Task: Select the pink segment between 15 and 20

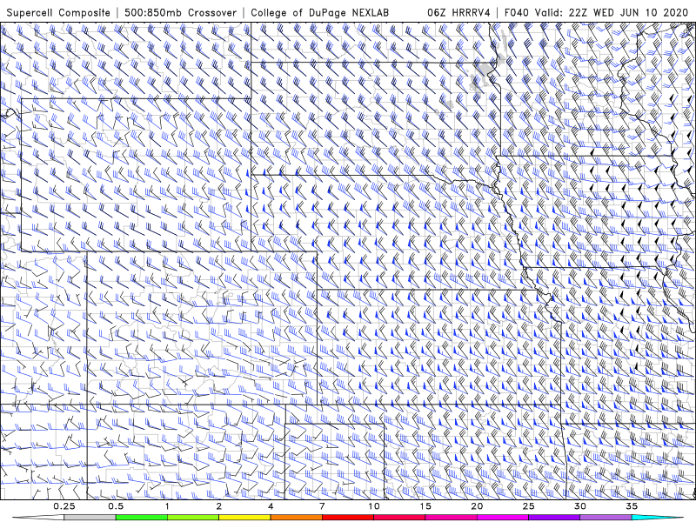Action: tap(451, 518)
